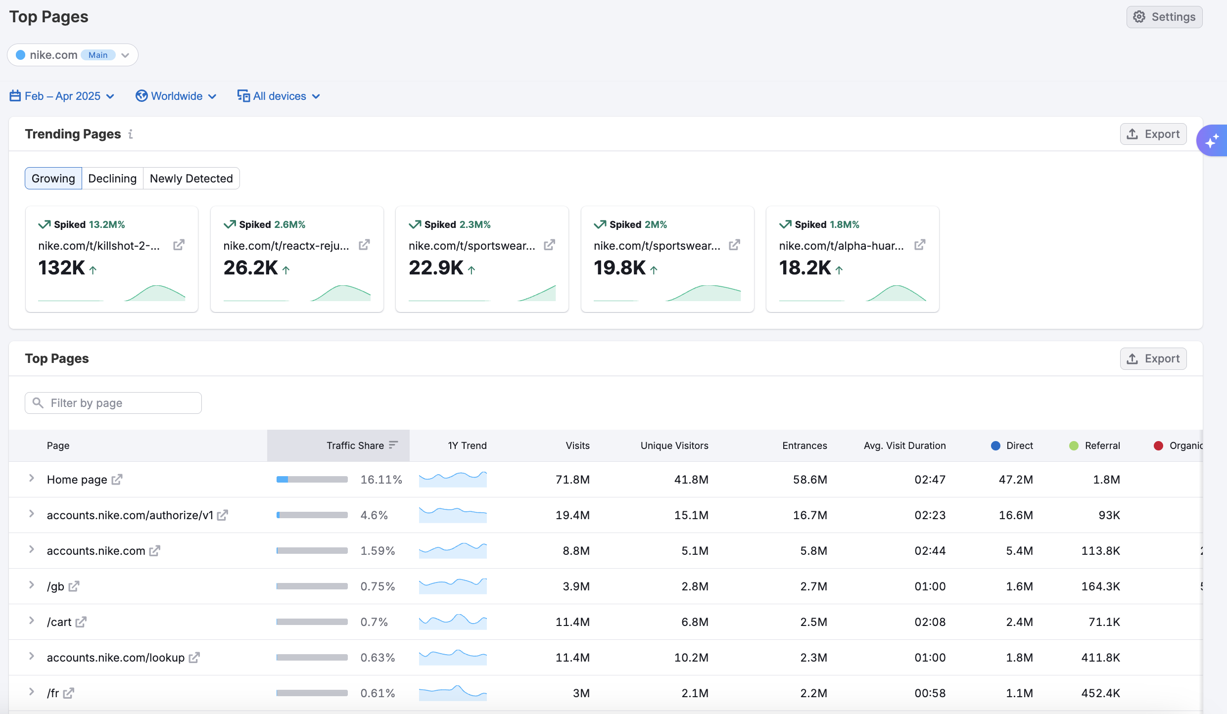Screen dimensions: 1227x714
Task: Select the Growing trending filter
Action: coord(53,178)
